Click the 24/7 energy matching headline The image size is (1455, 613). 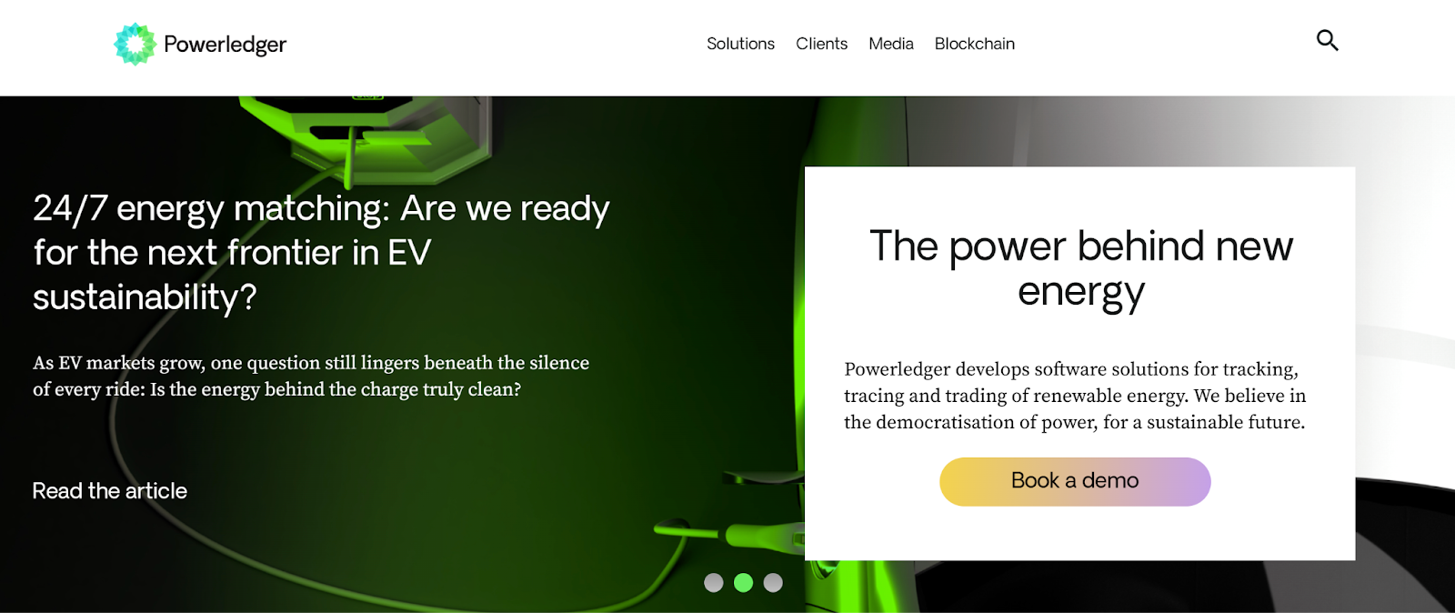(x=321, y=253)
